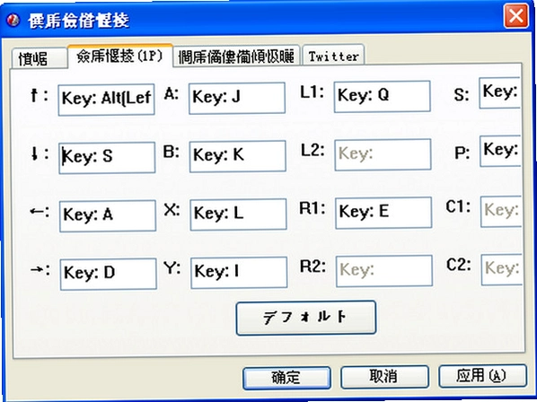Click the デフォルト default button
This screenshot has height=402, width=537.
point(306,318)
